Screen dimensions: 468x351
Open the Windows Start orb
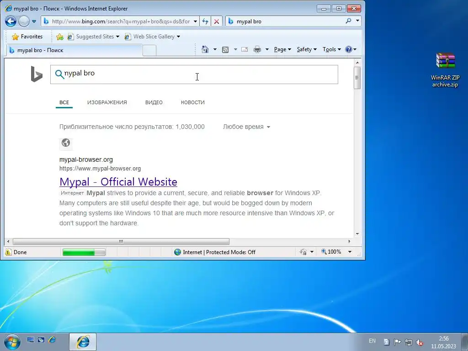pos(12,342)
